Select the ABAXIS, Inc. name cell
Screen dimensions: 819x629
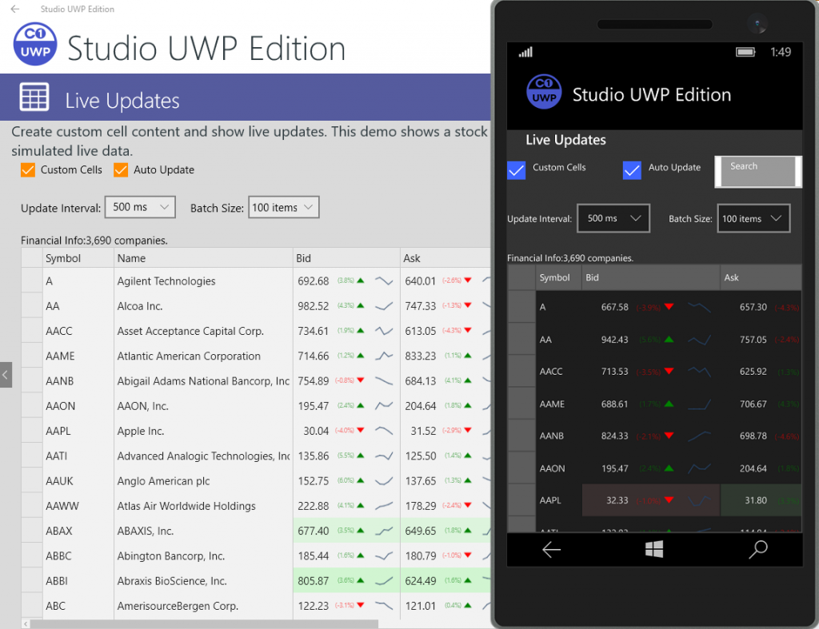tap(203, 531)
